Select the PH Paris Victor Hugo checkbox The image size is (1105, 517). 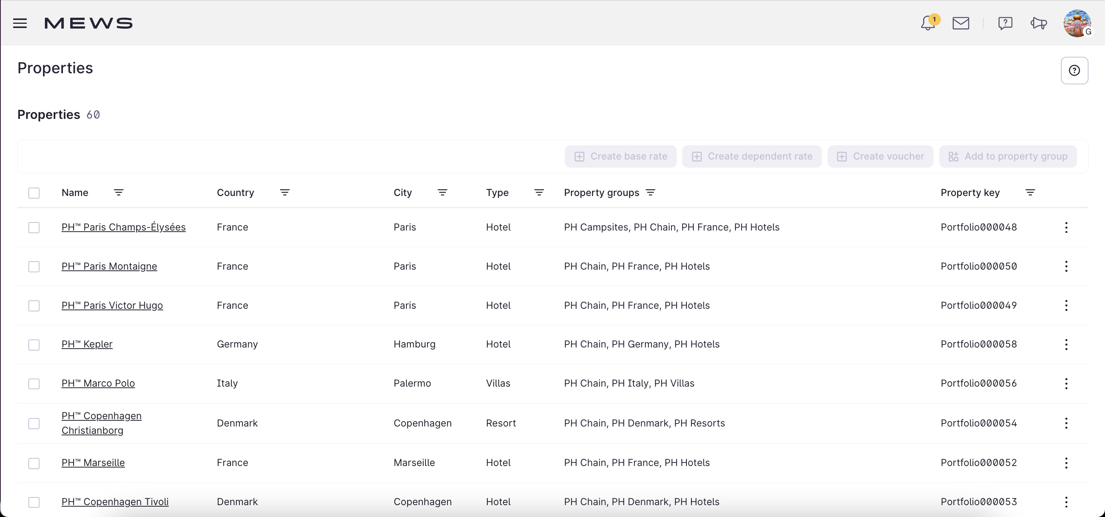[x=34, y=306]
